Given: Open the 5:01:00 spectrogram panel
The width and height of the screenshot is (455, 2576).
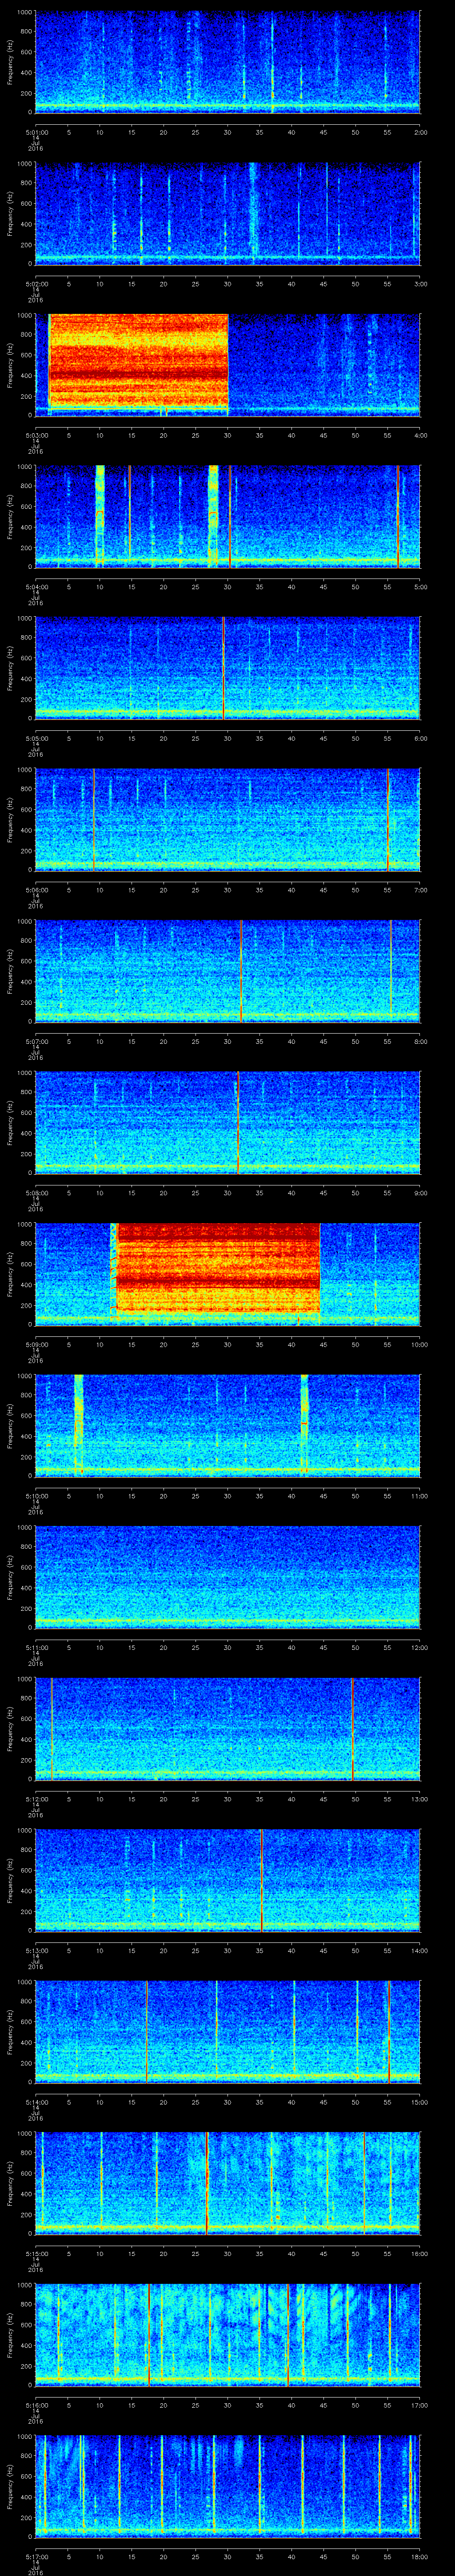Looking at the screenshot, I should pyautogui.click(x=228, y=62).
